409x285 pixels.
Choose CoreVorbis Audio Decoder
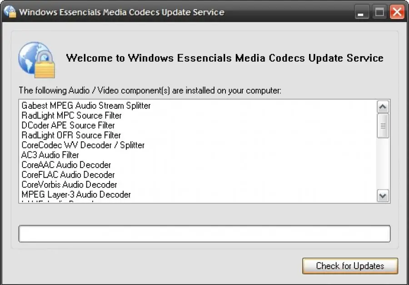[x=69, y=185]
